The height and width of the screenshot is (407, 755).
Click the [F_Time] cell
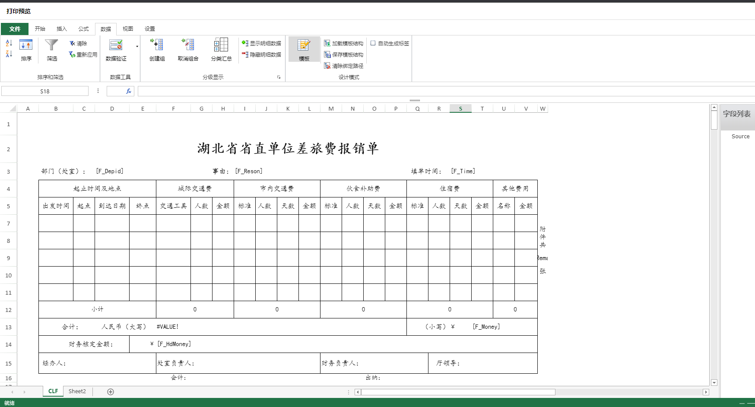click(x=463, y=172)
